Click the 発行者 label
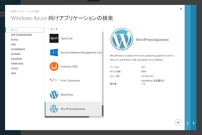202x135 pixels. (113, 84)
